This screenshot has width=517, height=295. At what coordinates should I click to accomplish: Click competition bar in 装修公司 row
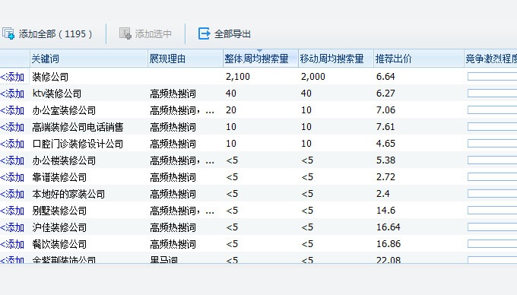(492, 77)
